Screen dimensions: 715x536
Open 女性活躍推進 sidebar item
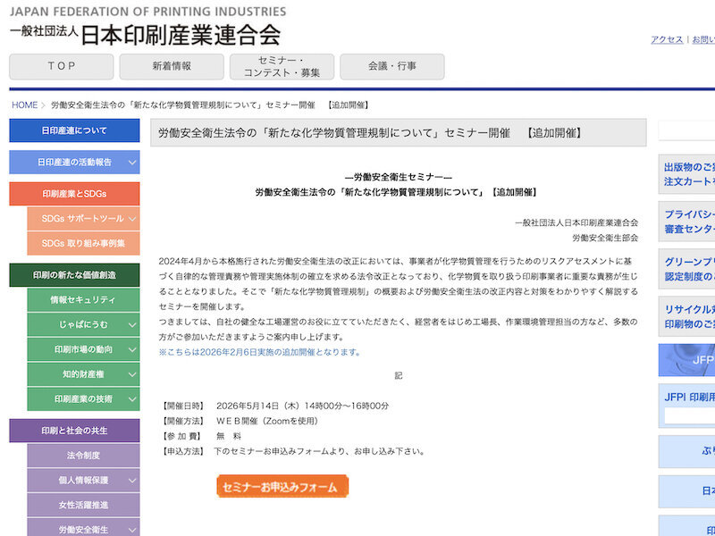[x=82, y=506]
